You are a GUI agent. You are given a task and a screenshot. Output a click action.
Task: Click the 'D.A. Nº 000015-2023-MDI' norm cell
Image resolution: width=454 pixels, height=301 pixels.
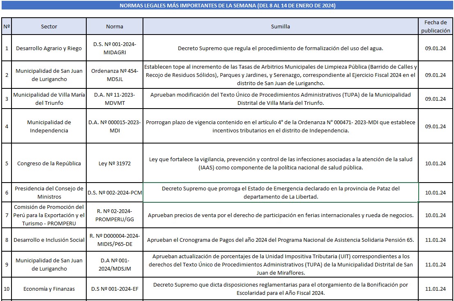pos(114,126)
